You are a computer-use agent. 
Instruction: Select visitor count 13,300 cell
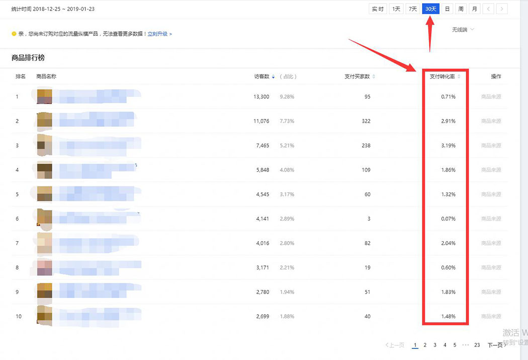click(x=261, y=97)
